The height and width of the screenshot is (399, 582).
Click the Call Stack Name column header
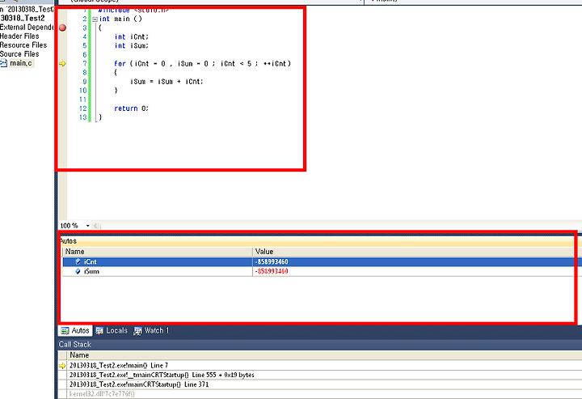pos(324,355)
